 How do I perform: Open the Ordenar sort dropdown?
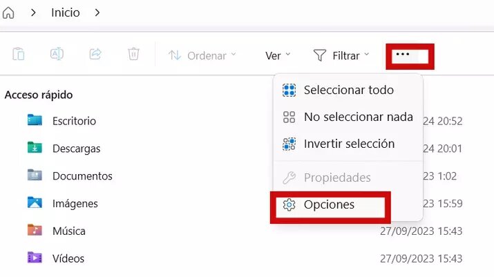tap(202, 55)
